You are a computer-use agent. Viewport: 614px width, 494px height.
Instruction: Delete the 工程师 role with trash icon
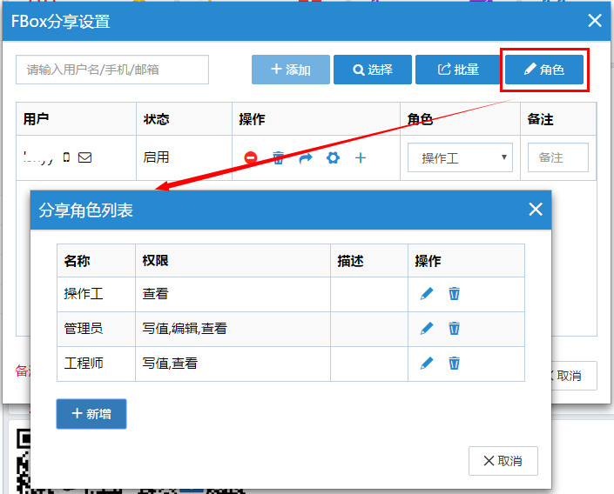(454, 364)
